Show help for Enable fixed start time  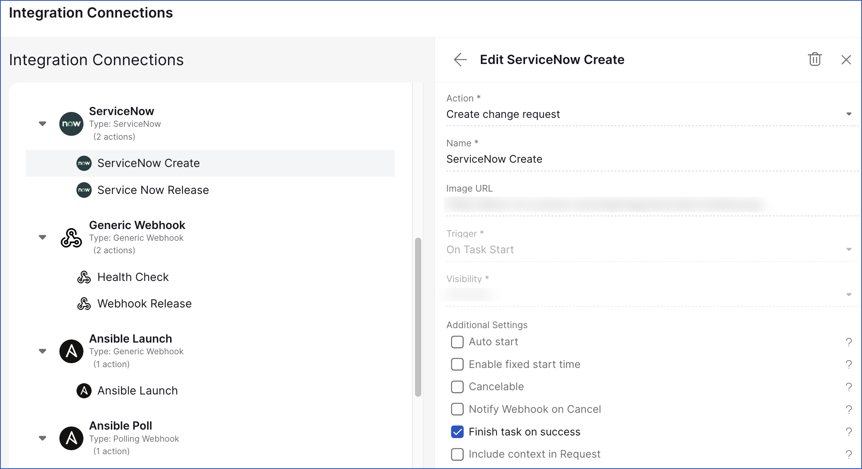pyautogui.click(x=849, y=364)
